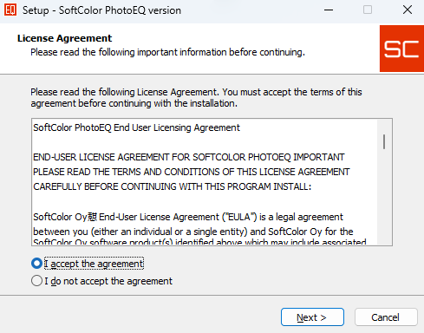Image resolution: width=424 pixels, height=333 pixels.
Task: Cancel the PhotoEQ installation
Action: 386,317
